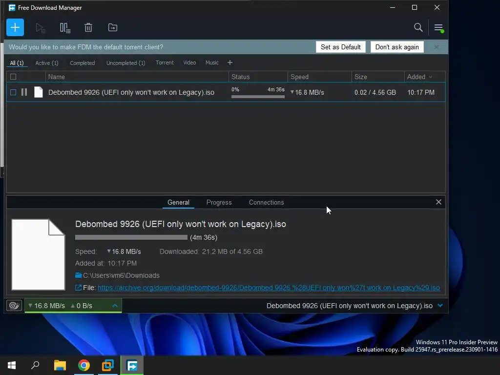The width and height of the screenshot is (500, 375).
Task: Close the download details panel
Action: click(x=438, y=202)
